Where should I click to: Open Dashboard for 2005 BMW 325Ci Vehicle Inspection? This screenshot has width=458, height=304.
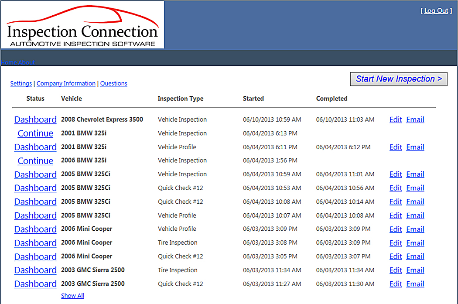pos(35,174)
